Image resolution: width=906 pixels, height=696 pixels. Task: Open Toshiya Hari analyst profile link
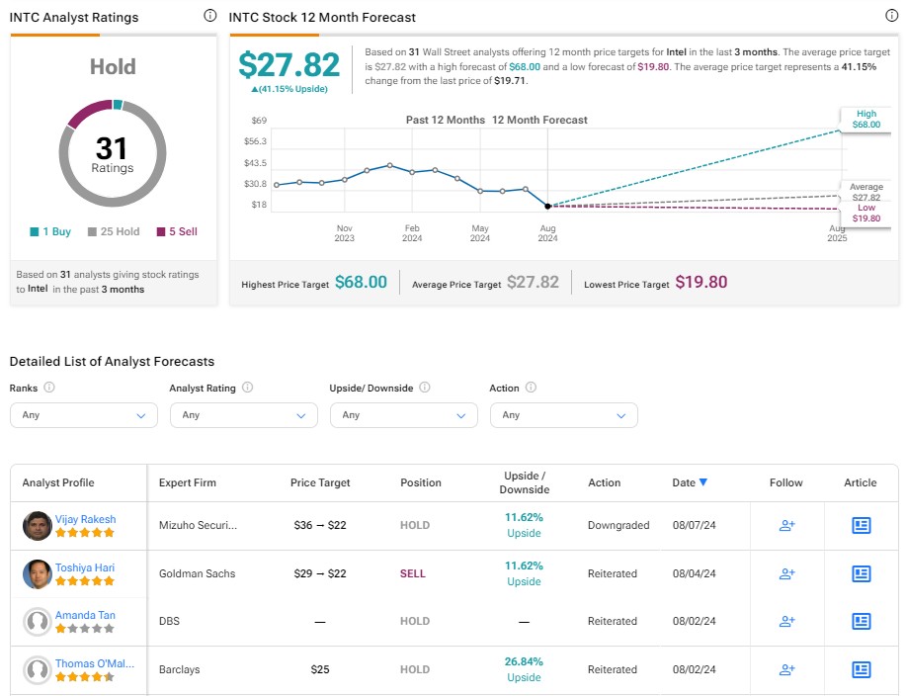85,566
